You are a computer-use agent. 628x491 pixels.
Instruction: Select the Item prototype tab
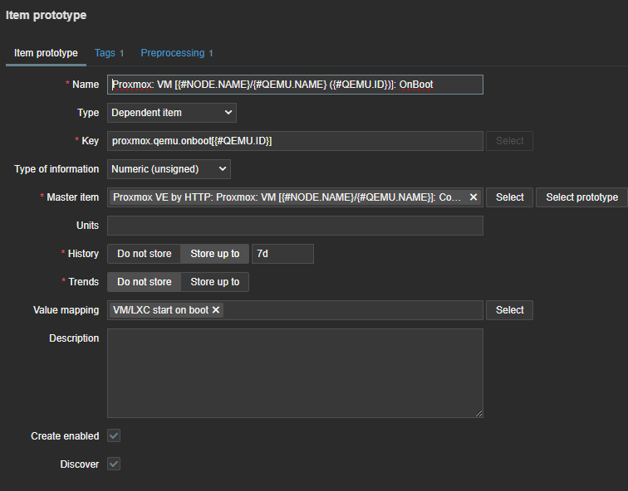pyautogui.click(x=46, y=53)
